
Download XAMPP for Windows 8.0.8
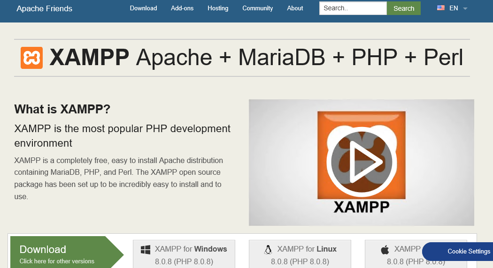(x=184, y=254)
